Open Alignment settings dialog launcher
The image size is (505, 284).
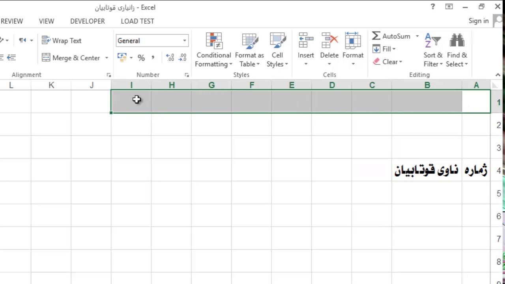tap(109, 75)
